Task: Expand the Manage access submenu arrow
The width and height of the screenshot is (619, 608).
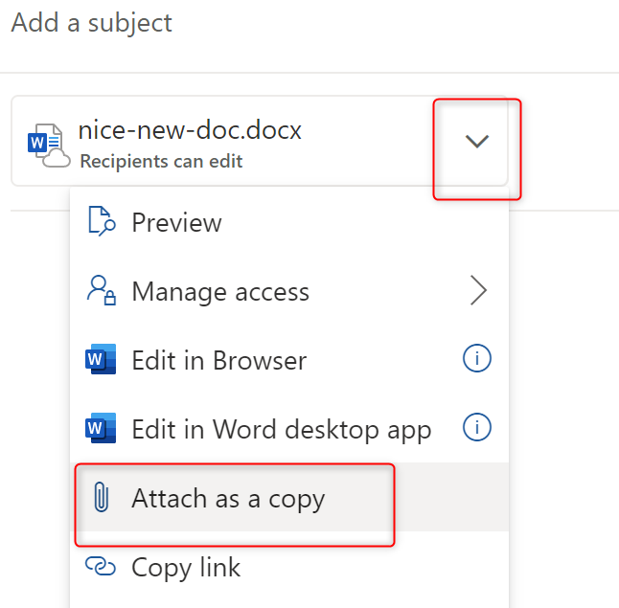Action: (478, 291)
